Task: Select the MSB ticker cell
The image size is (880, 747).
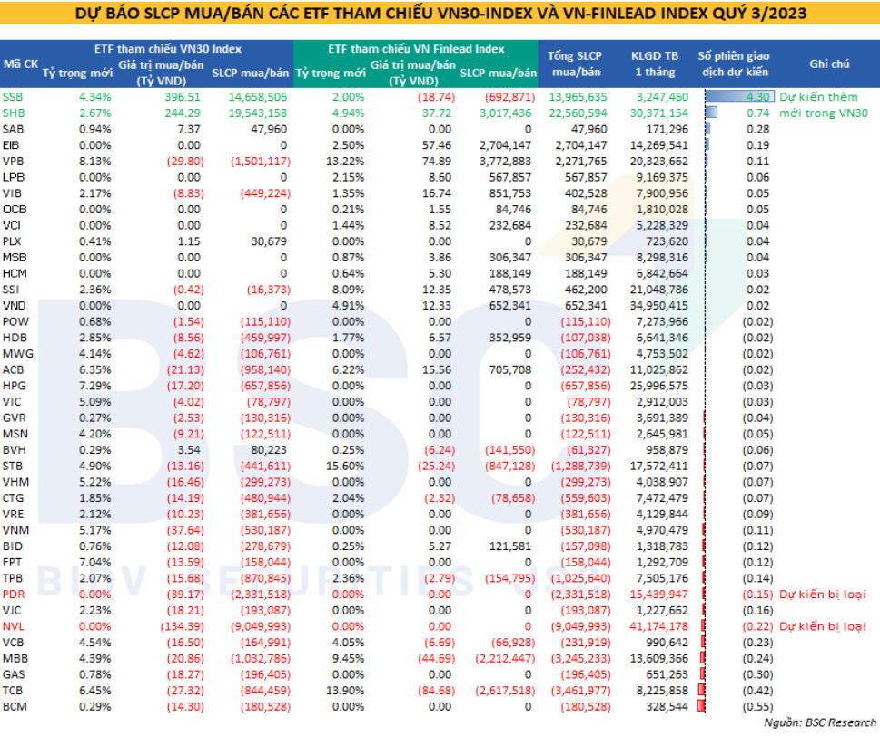Action: (x=14, y=258)
